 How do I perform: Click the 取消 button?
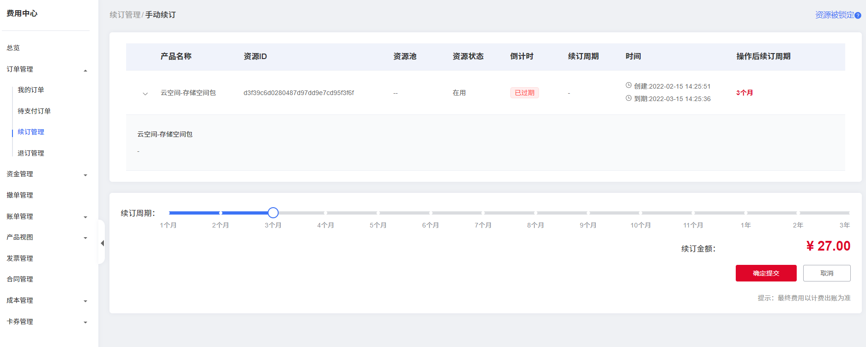click(826, 273)
